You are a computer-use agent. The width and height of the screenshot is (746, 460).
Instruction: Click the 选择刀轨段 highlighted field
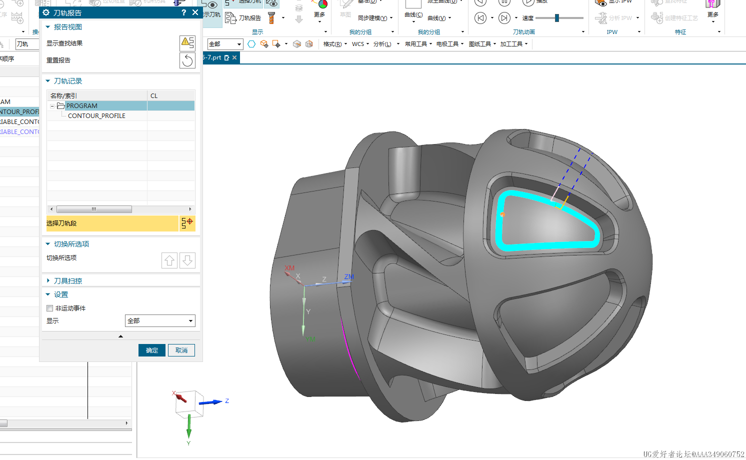(x=112, y=223)
